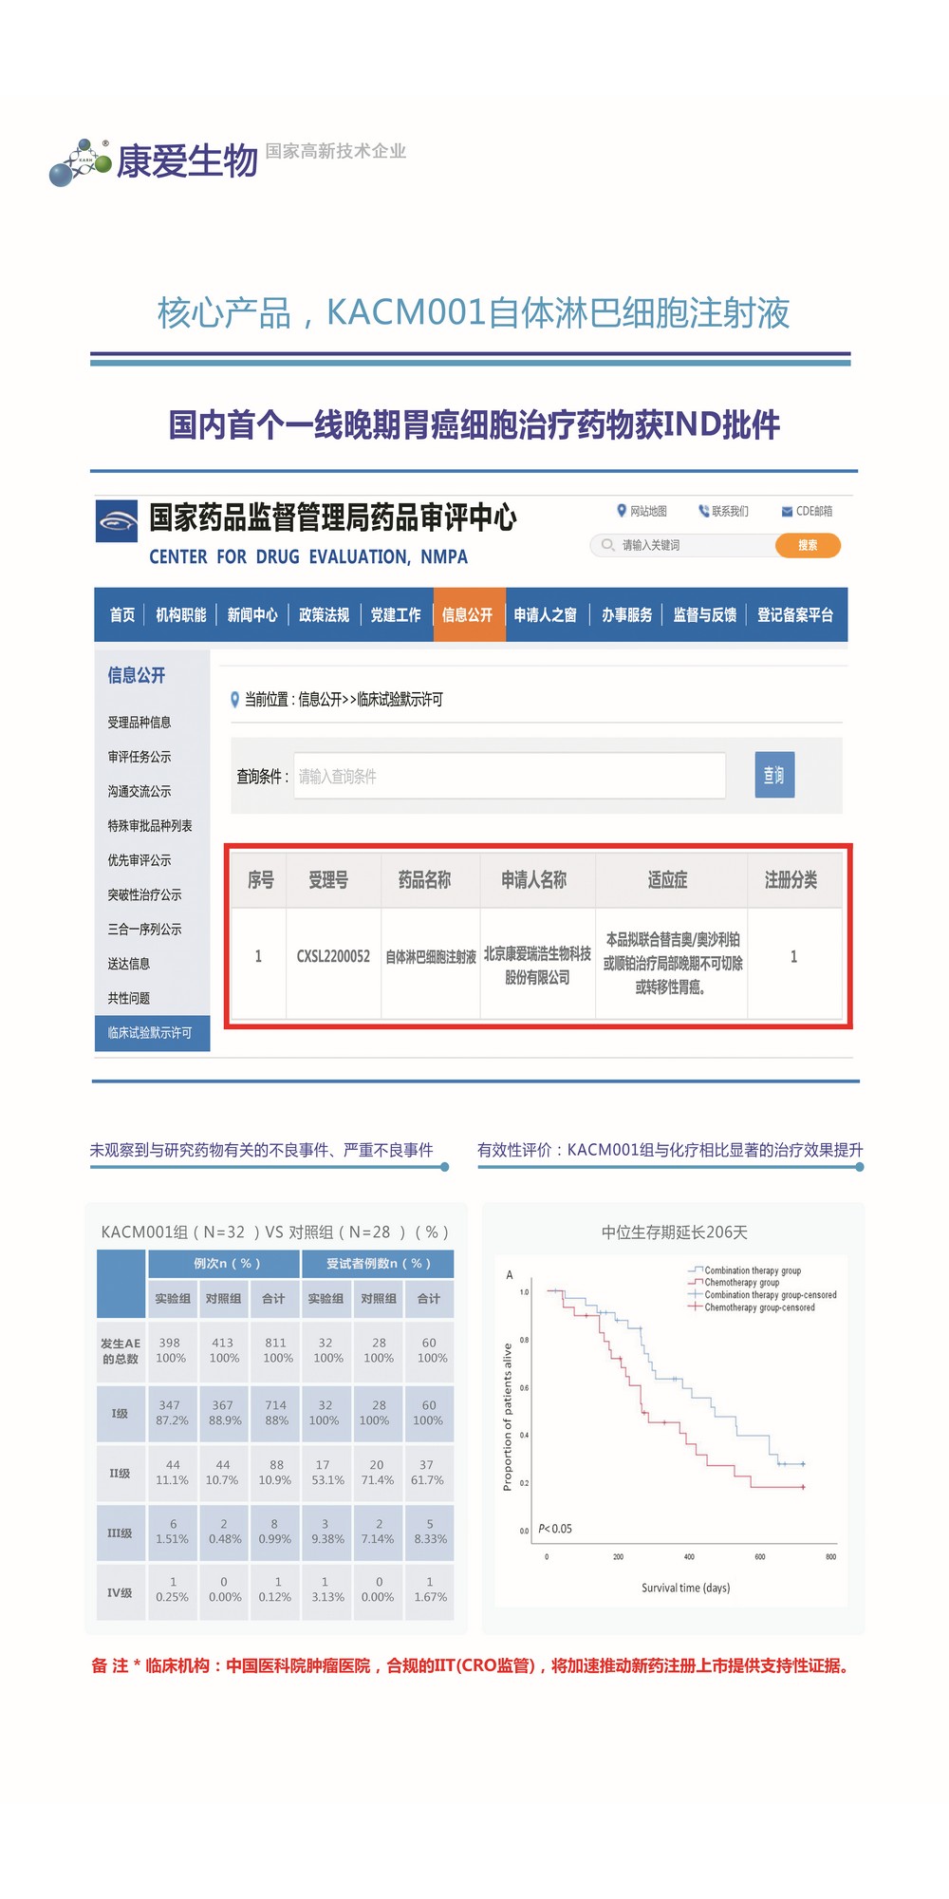Open the 党建工作 nav tab

point(396,614)
